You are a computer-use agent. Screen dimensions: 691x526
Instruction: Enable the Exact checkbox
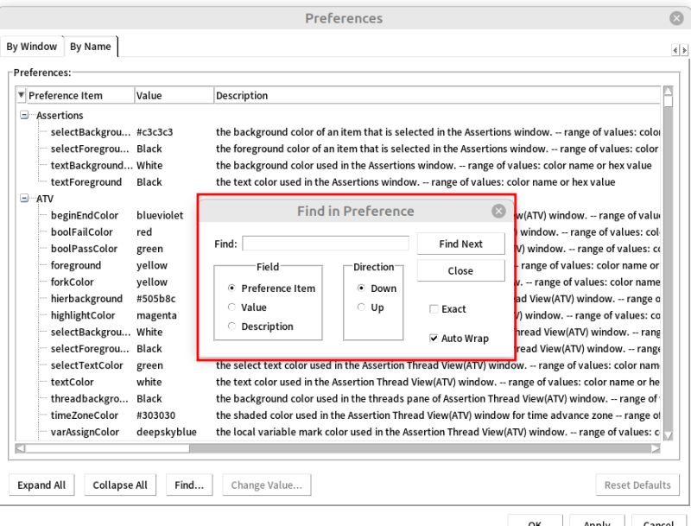(x=434, y=309)
